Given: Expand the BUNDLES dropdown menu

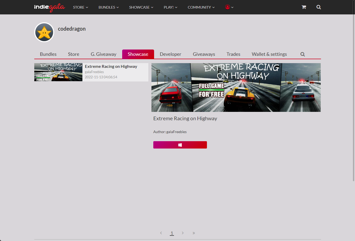Looking at the screenshot, I should [x=109, y=7].
